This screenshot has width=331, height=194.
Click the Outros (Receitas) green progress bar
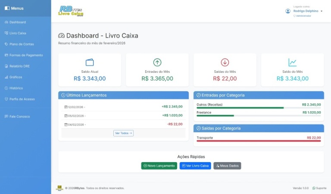coord(240,108)
